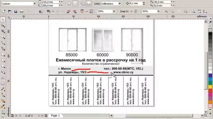
Task: Open Application launcher icon
Action: point(82,11)
